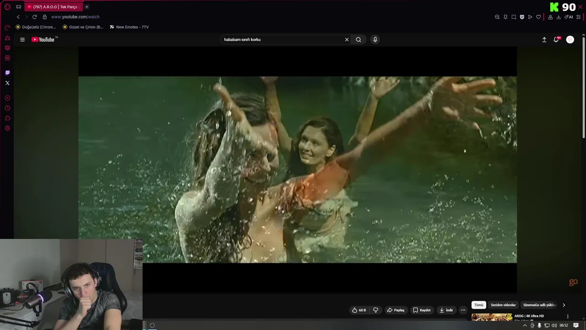Image resolution: width=586 pixels, height=330 pixels.
Task: Open X (Twitter) panel in sidebar
Action: click(x=7, y=83)
